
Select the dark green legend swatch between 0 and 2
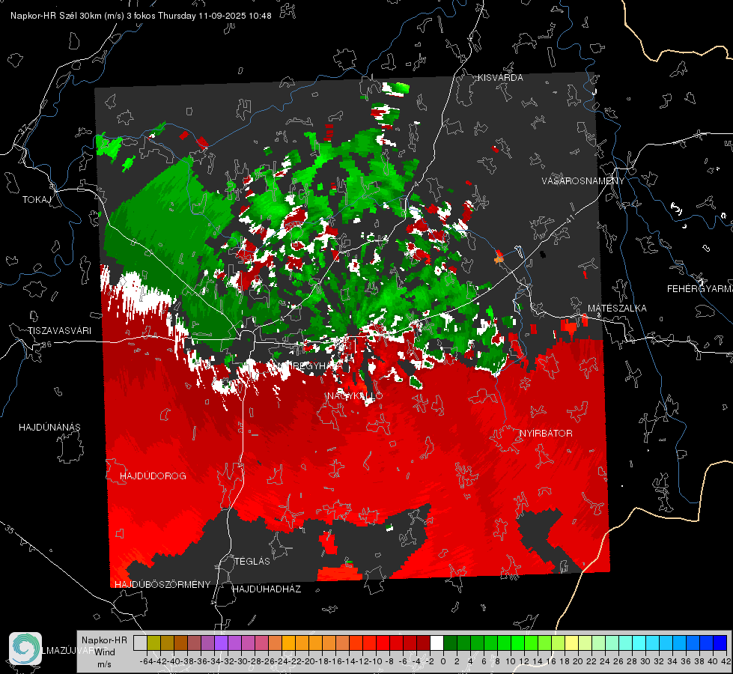(450, 643)
